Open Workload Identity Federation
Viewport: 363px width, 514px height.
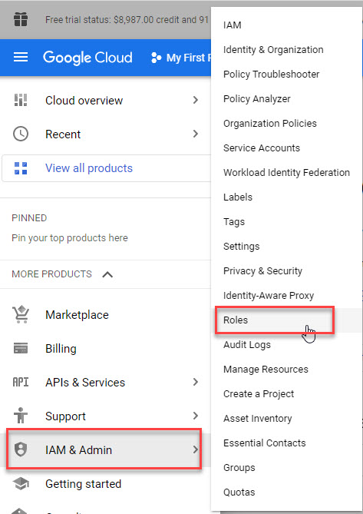287,173
